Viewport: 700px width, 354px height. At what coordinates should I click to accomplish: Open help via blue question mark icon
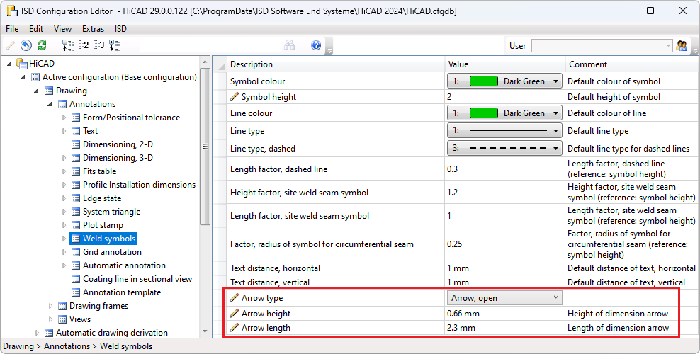click(316, 45)
